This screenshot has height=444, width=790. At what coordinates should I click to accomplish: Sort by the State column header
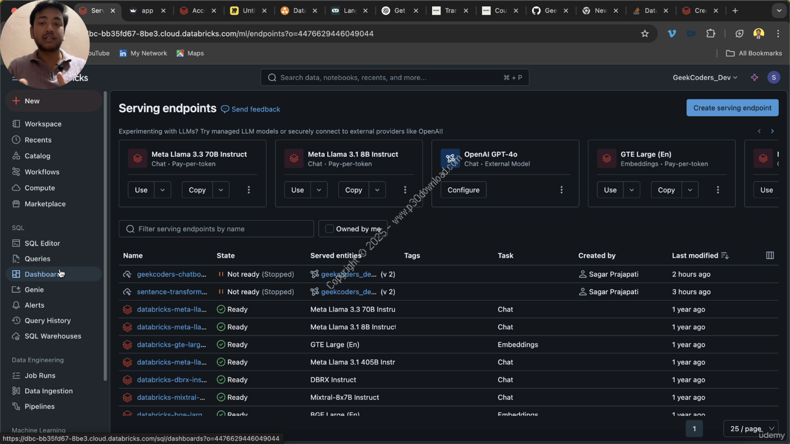point(225,255)
